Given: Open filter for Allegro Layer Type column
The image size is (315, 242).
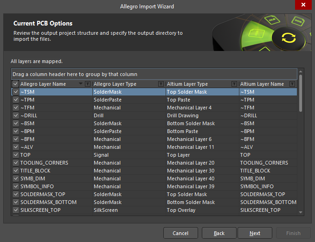Looking at the screenshot, I should click(161, 84).
